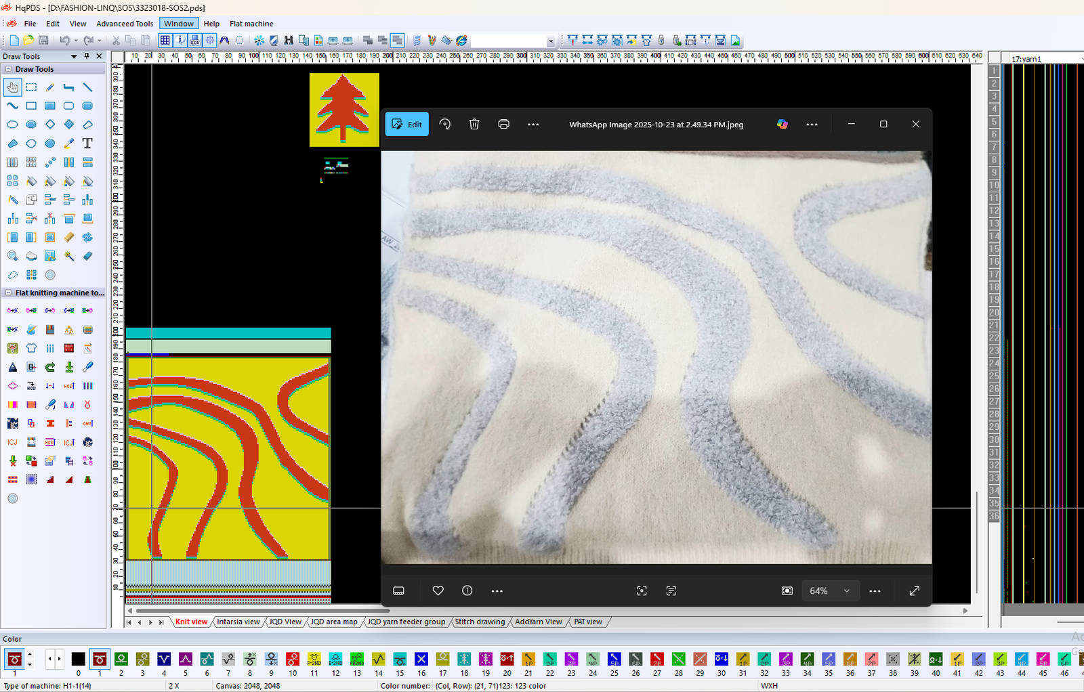Collapse the Draw Tools section
This screenshot has width=1084, height=692.
click(8, 69)
